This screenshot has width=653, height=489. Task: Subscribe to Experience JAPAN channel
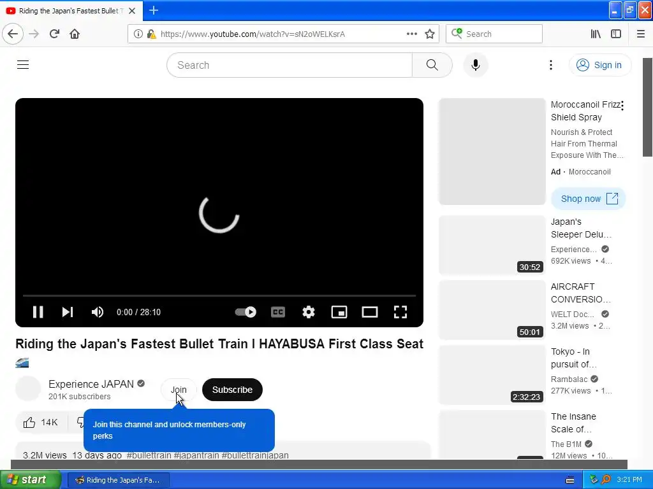pos(232,390)
